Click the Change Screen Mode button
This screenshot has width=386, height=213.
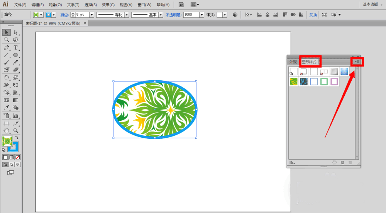coord(10,173)
